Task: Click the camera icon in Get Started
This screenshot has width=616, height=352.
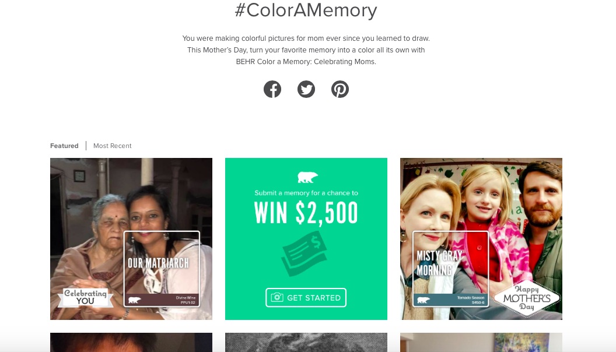Action: (277, 297)
